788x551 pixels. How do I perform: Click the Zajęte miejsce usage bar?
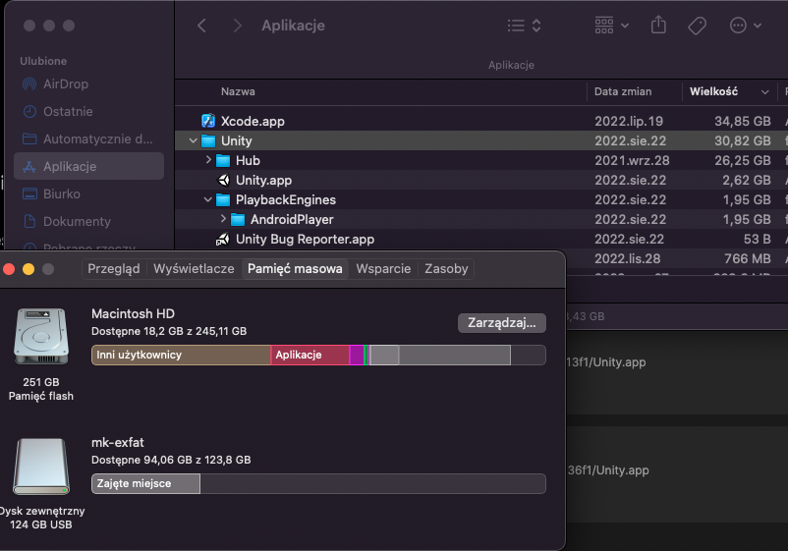coord(145,483)
